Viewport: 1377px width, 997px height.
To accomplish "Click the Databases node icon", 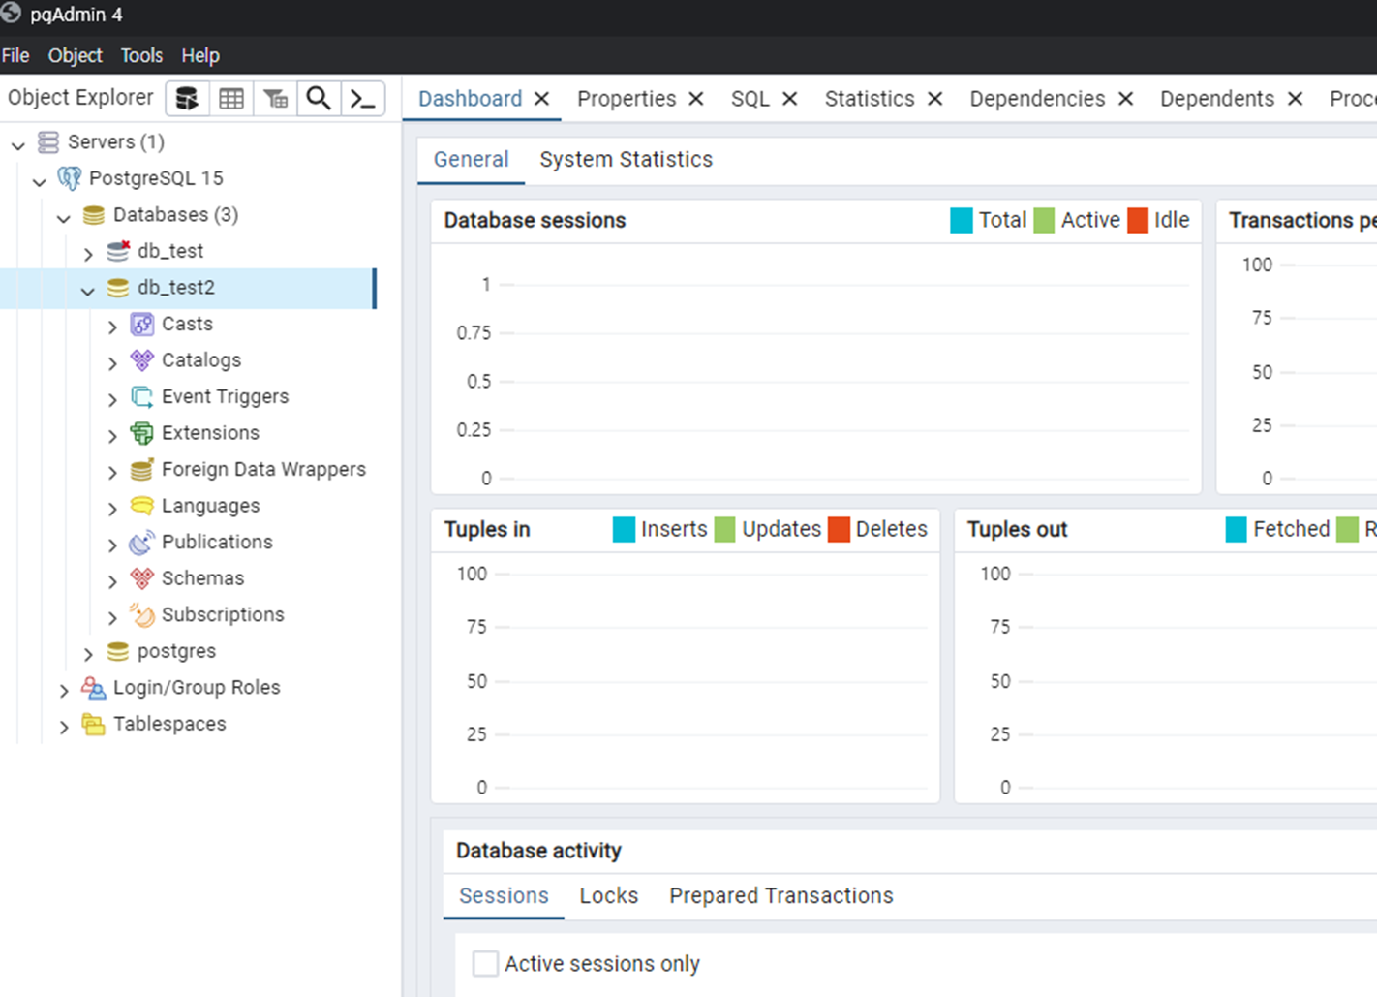I will coord(94,215).
